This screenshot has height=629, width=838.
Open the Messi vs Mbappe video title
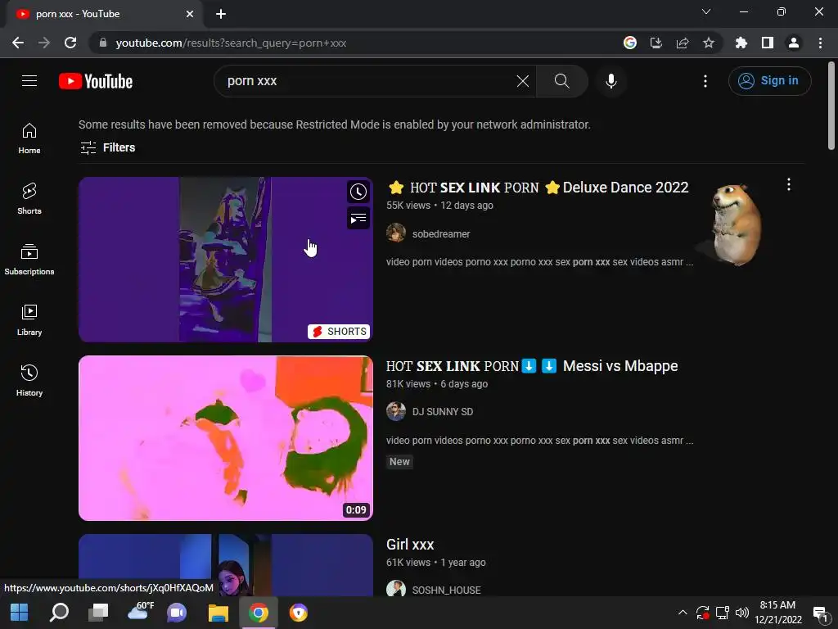[x=532, y=366]
